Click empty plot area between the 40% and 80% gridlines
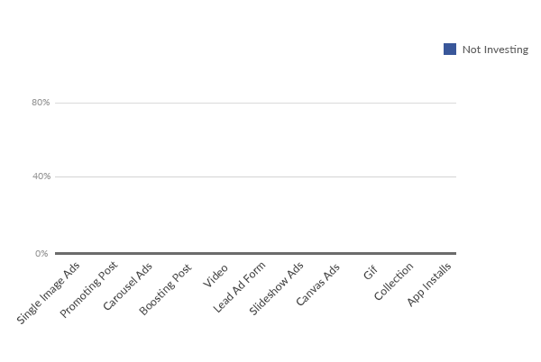This screenshot has width=541, height=362. 255,140
